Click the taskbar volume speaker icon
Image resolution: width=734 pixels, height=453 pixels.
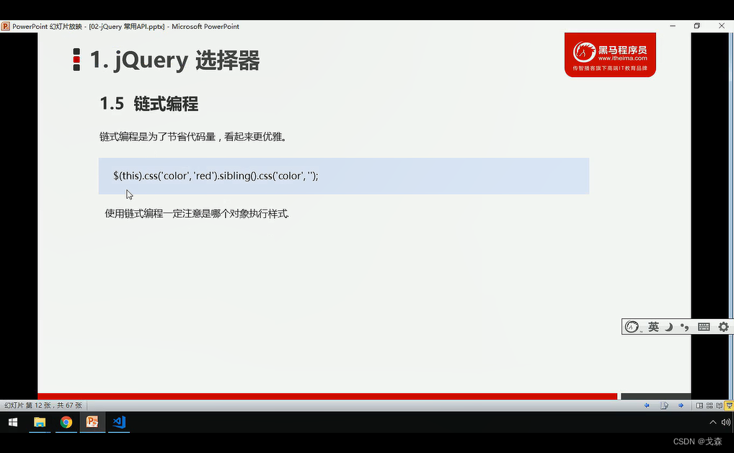[725, 422]
